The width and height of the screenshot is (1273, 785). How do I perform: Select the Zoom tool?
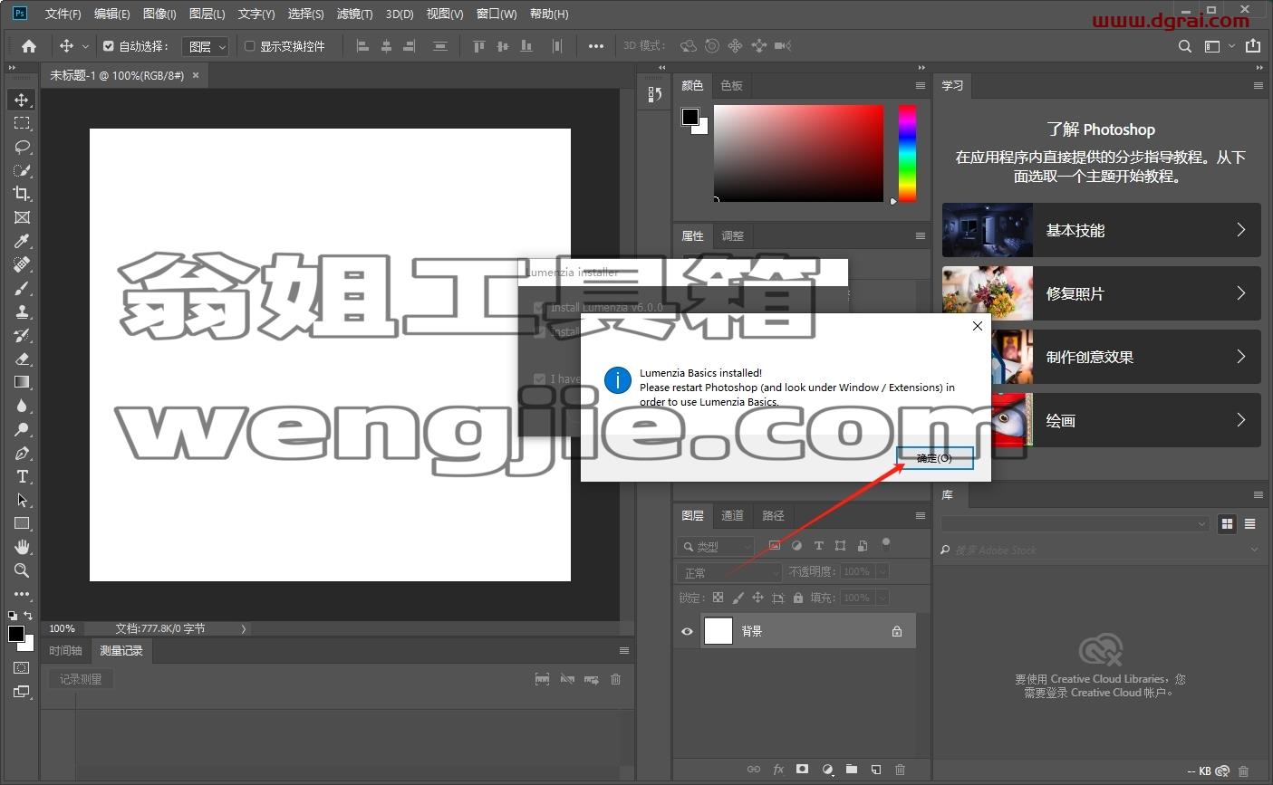coord(22,570)
